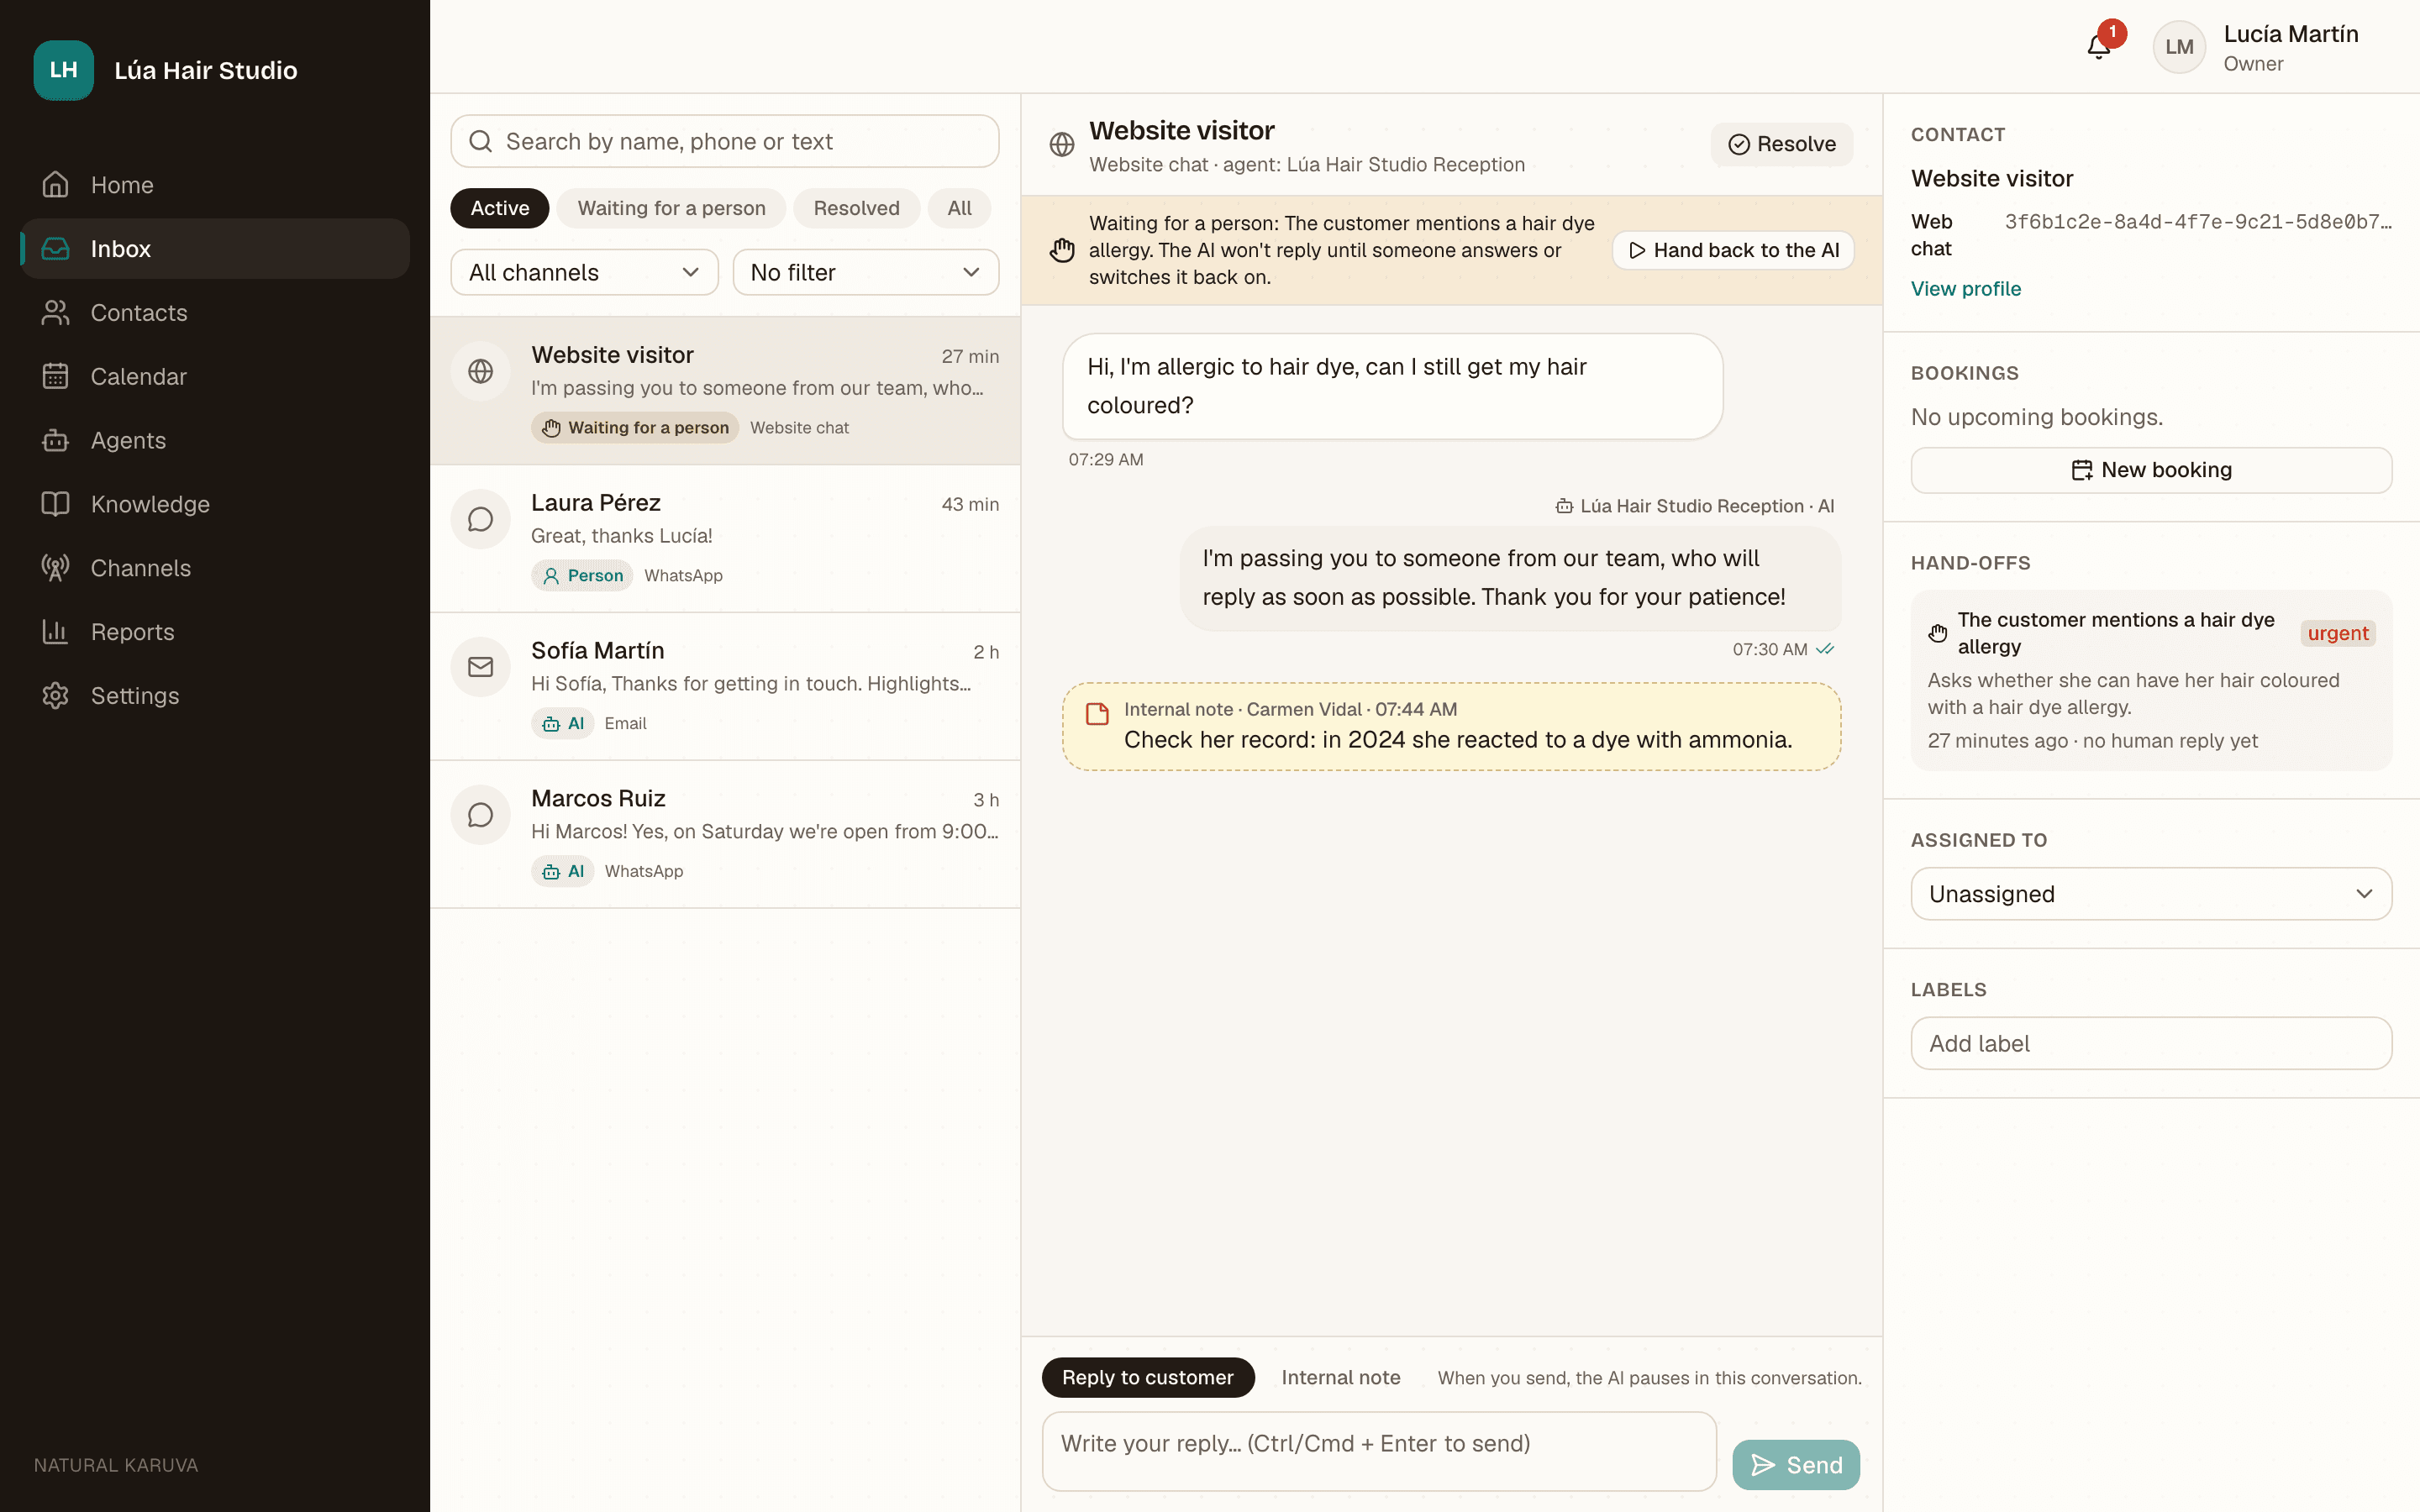Open Inbox in the sidebar
Viewport: 2420px width, 1512px height.
click(215, 249)
